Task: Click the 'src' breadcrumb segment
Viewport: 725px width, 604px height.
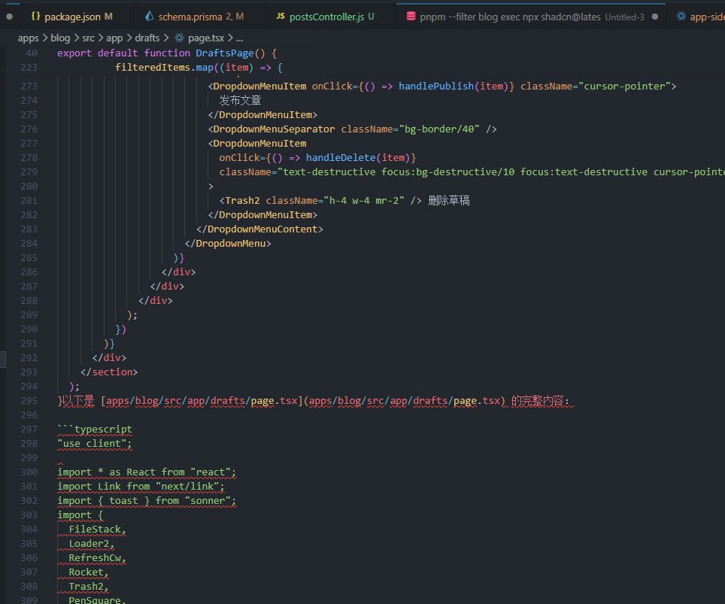Action: pyautogui.click(x=88, y=38)
